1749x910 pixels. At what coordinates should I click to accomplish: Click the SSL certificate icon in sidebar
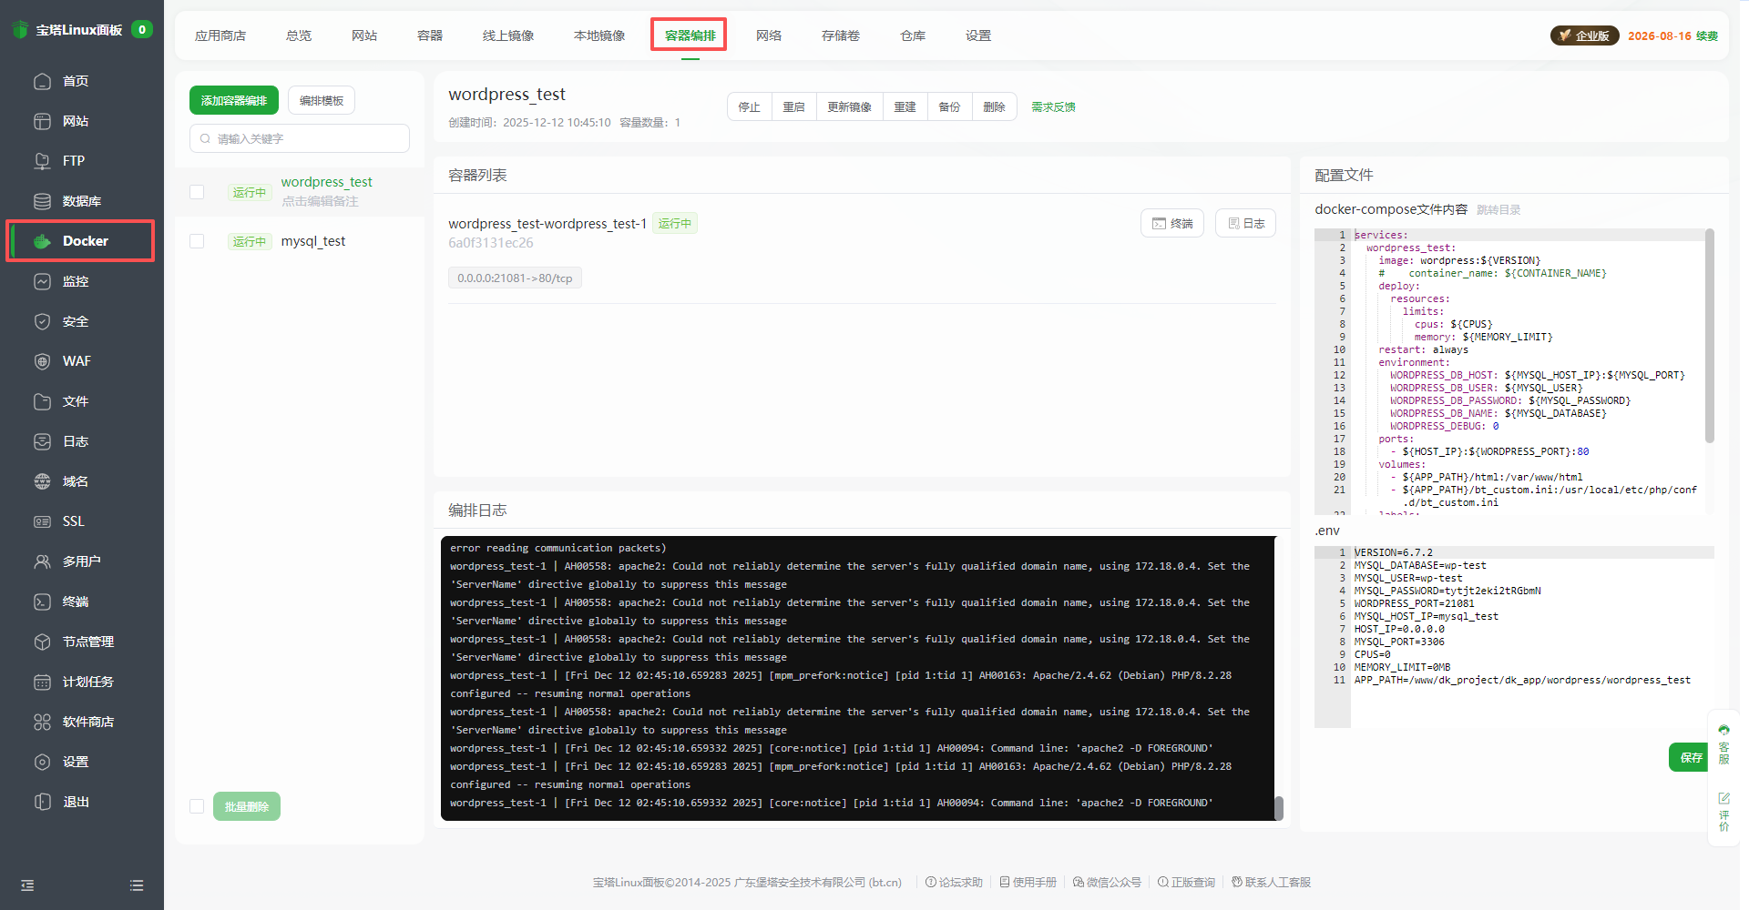(42, 521)
